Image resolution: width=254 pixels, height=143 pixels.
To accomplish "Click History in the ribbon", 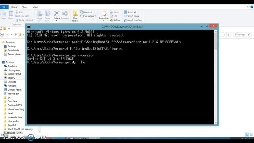I will [x=115, y=20].
